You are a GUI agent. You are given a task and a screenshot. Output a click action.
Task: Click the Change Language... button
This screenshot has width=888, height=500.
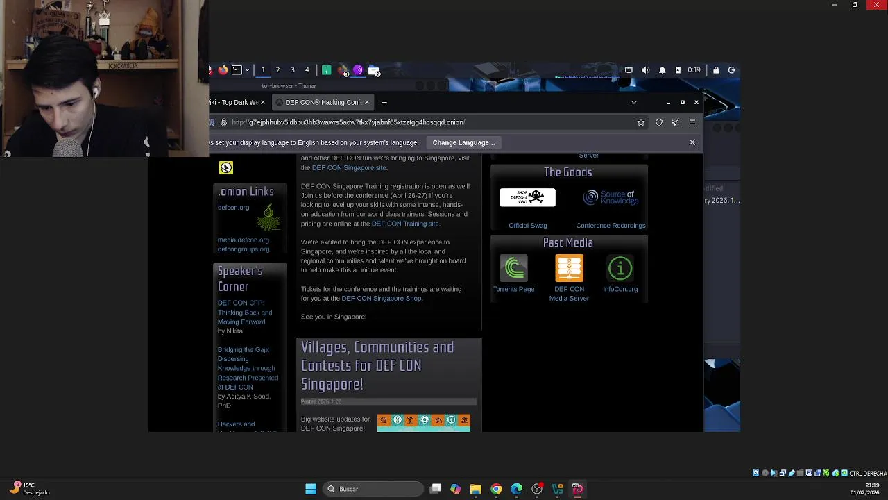click(x=464, y=142)
